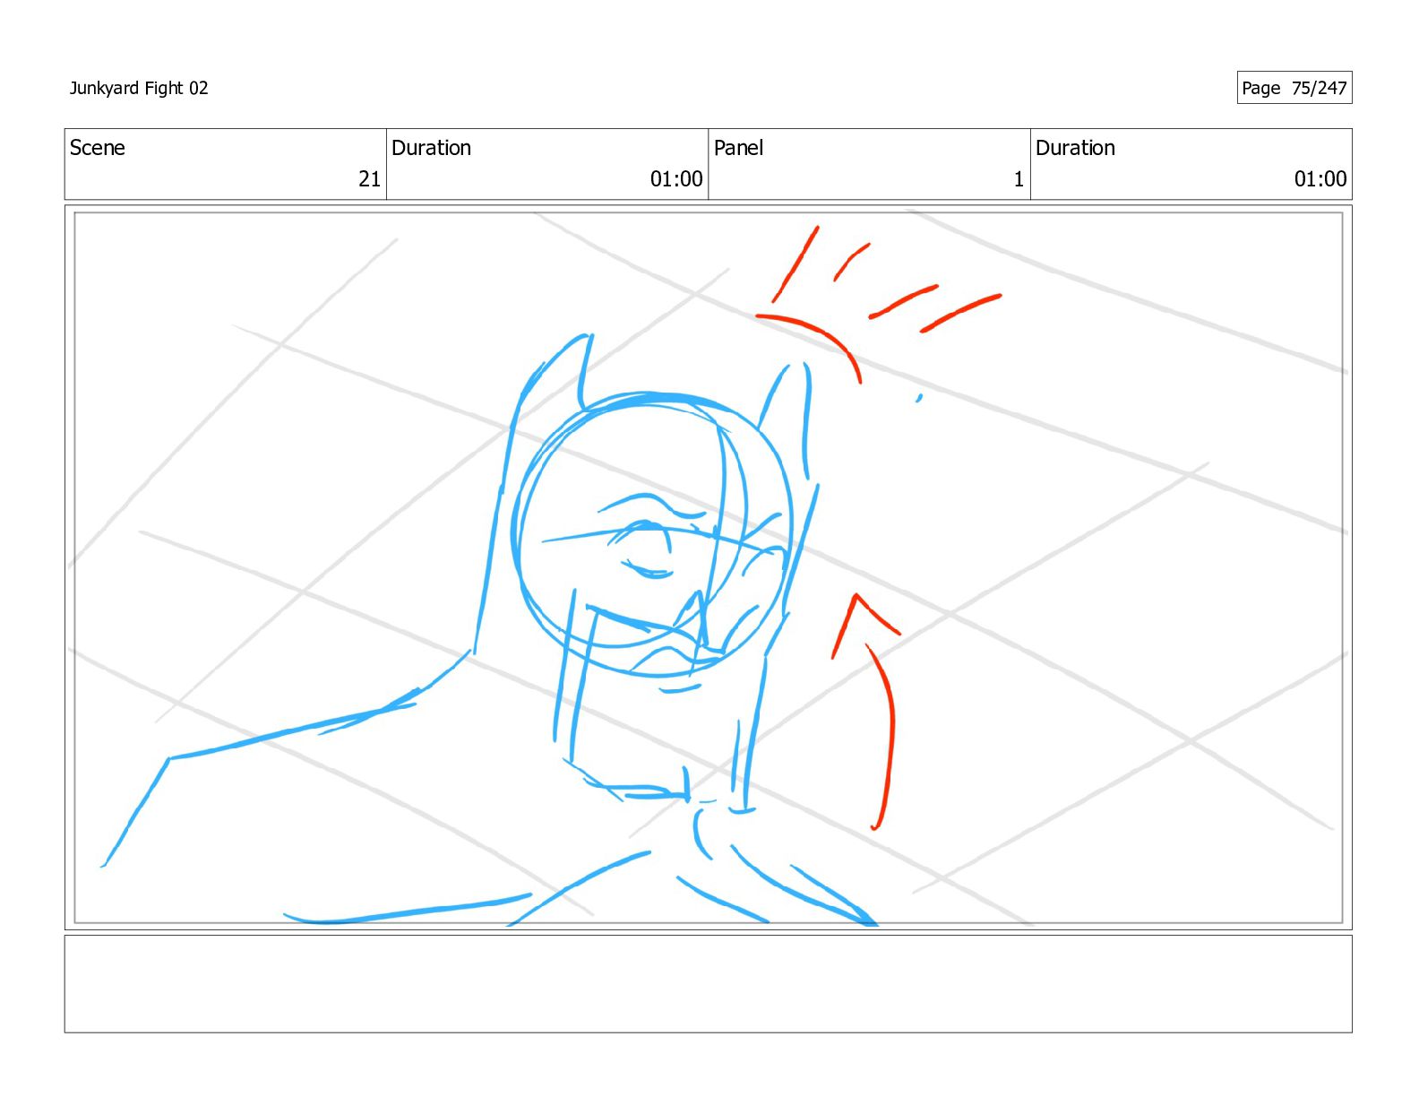Click the panel Duration value next to Panel 1

pyautogui.click(x=1320, y=179)
